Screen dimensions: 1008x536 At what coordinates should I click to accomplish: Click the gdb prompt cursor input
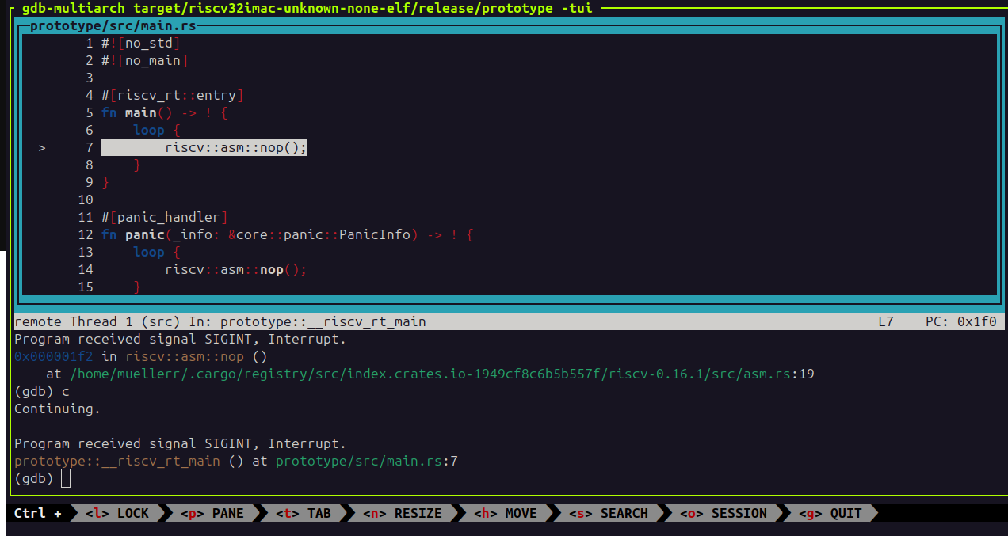[66, 478]
